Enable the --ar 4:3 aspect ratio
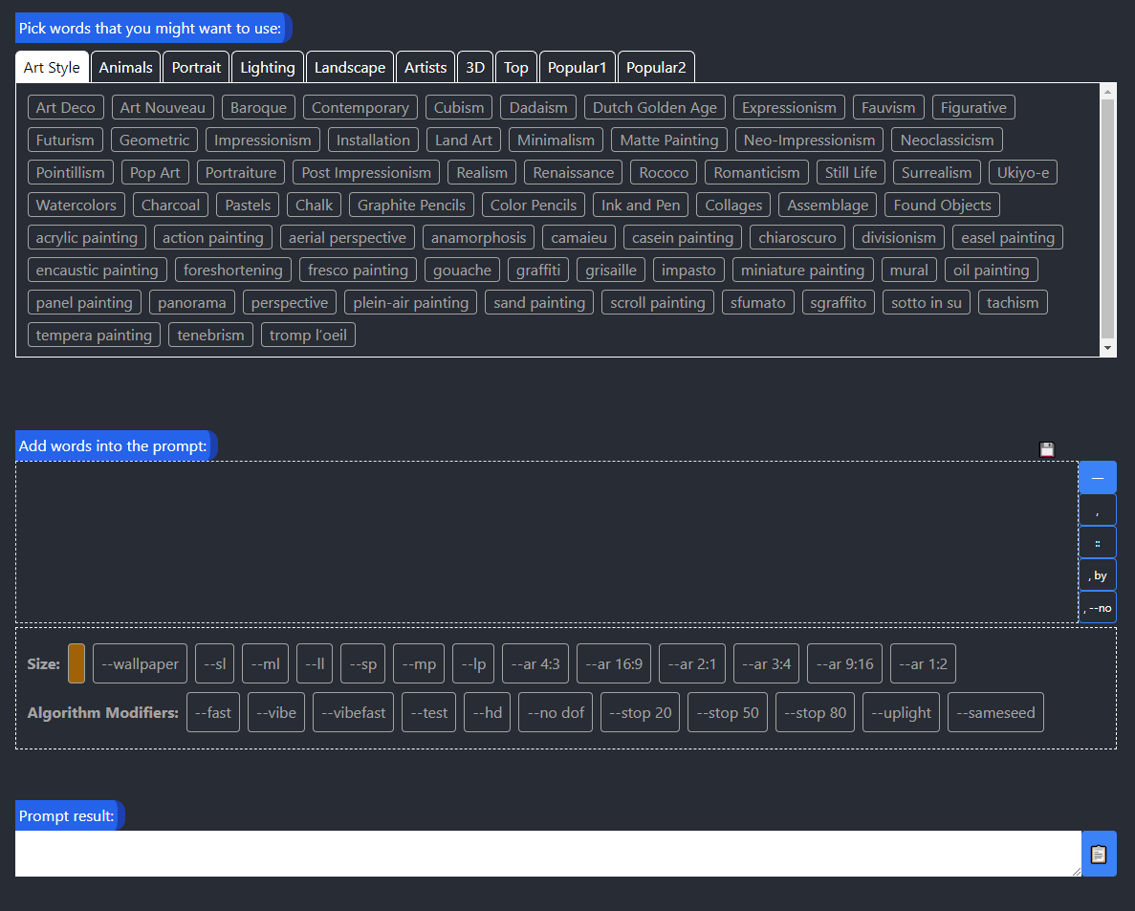This screenshot has width=1135, height=911. (535, 663)
